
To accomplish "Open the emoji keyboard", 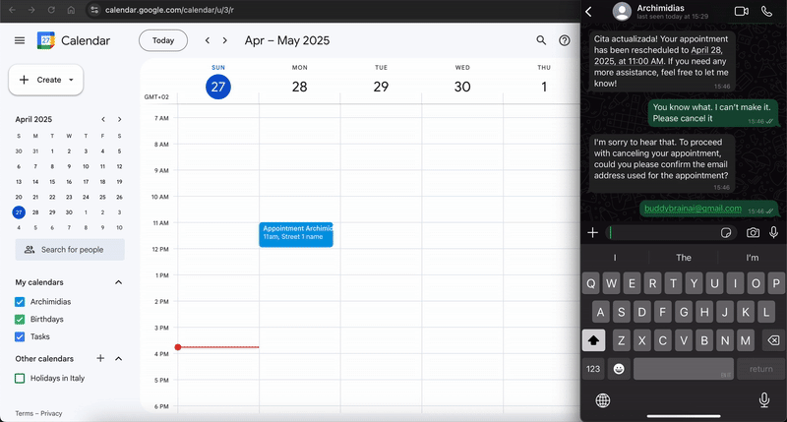I will click(619, 369).
